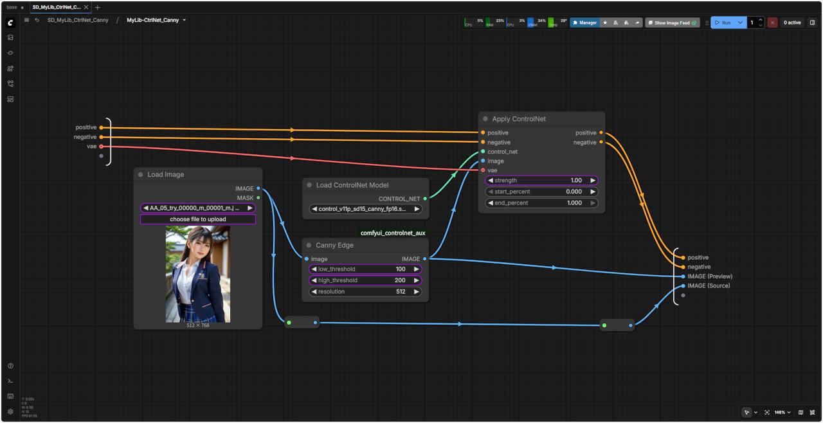Toggle the right side panel icon
823x423 pixels.
(x=812, y=22)
